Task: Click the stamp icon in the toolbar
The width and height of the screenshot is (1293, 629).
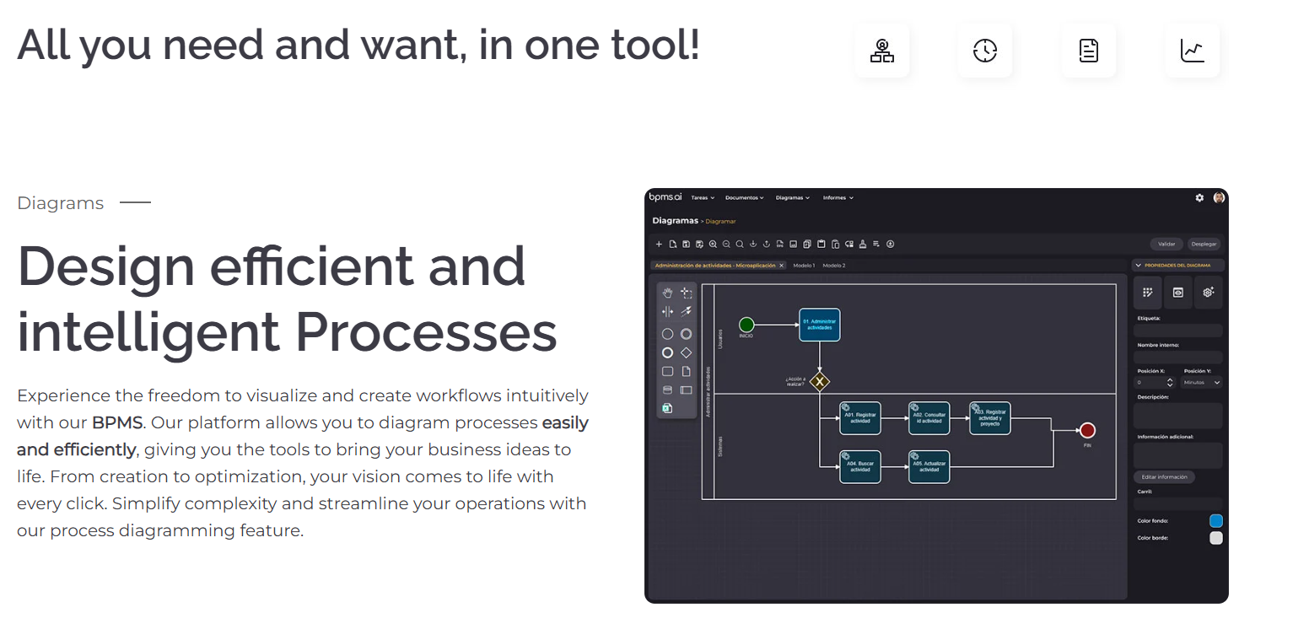Action: pyautogui.click(x=863, y=245)
